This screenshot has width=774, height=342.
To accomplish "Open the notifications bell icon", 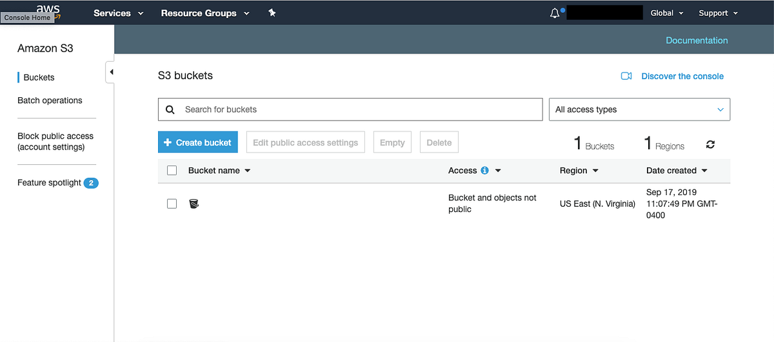I will coord(555,13).
